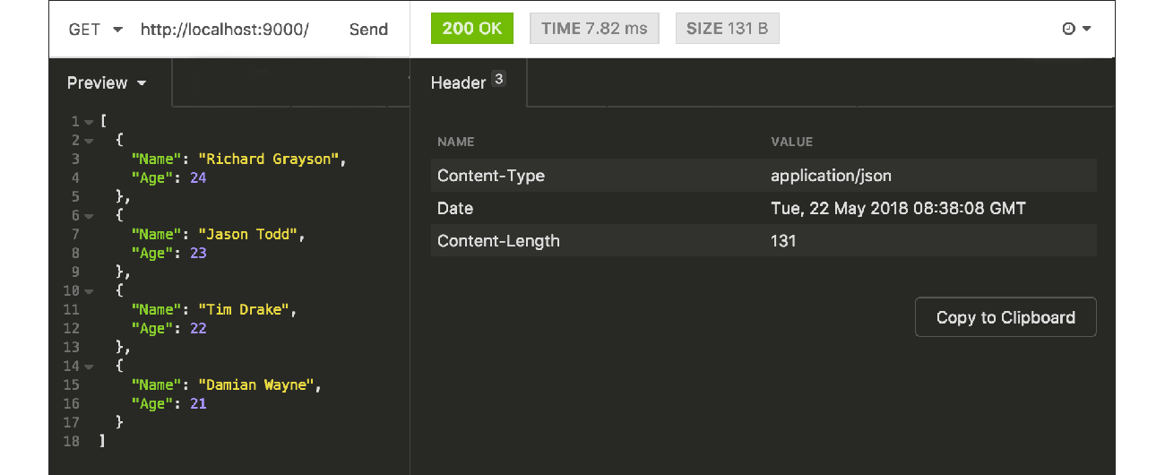The image size is (1165, 475).
Task: Click the VALUE column heading
Action: tap(791, 142)
